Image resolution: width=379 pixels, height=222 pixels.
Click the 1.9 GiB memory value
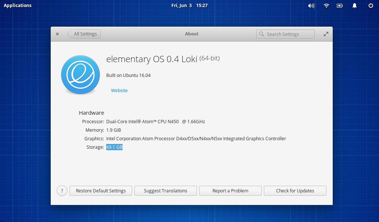pyautogui.click(x=114, y=130)
